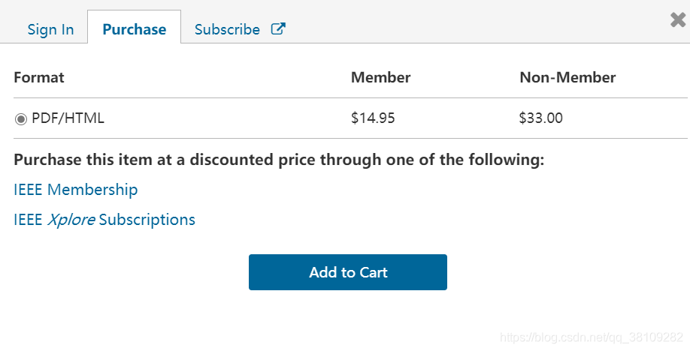
Task: Select the PDF/HTML format radio button
Action: [21, 118]
